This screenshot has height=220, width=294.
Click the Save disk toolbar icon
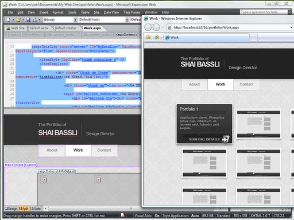(x=28, y=19)
